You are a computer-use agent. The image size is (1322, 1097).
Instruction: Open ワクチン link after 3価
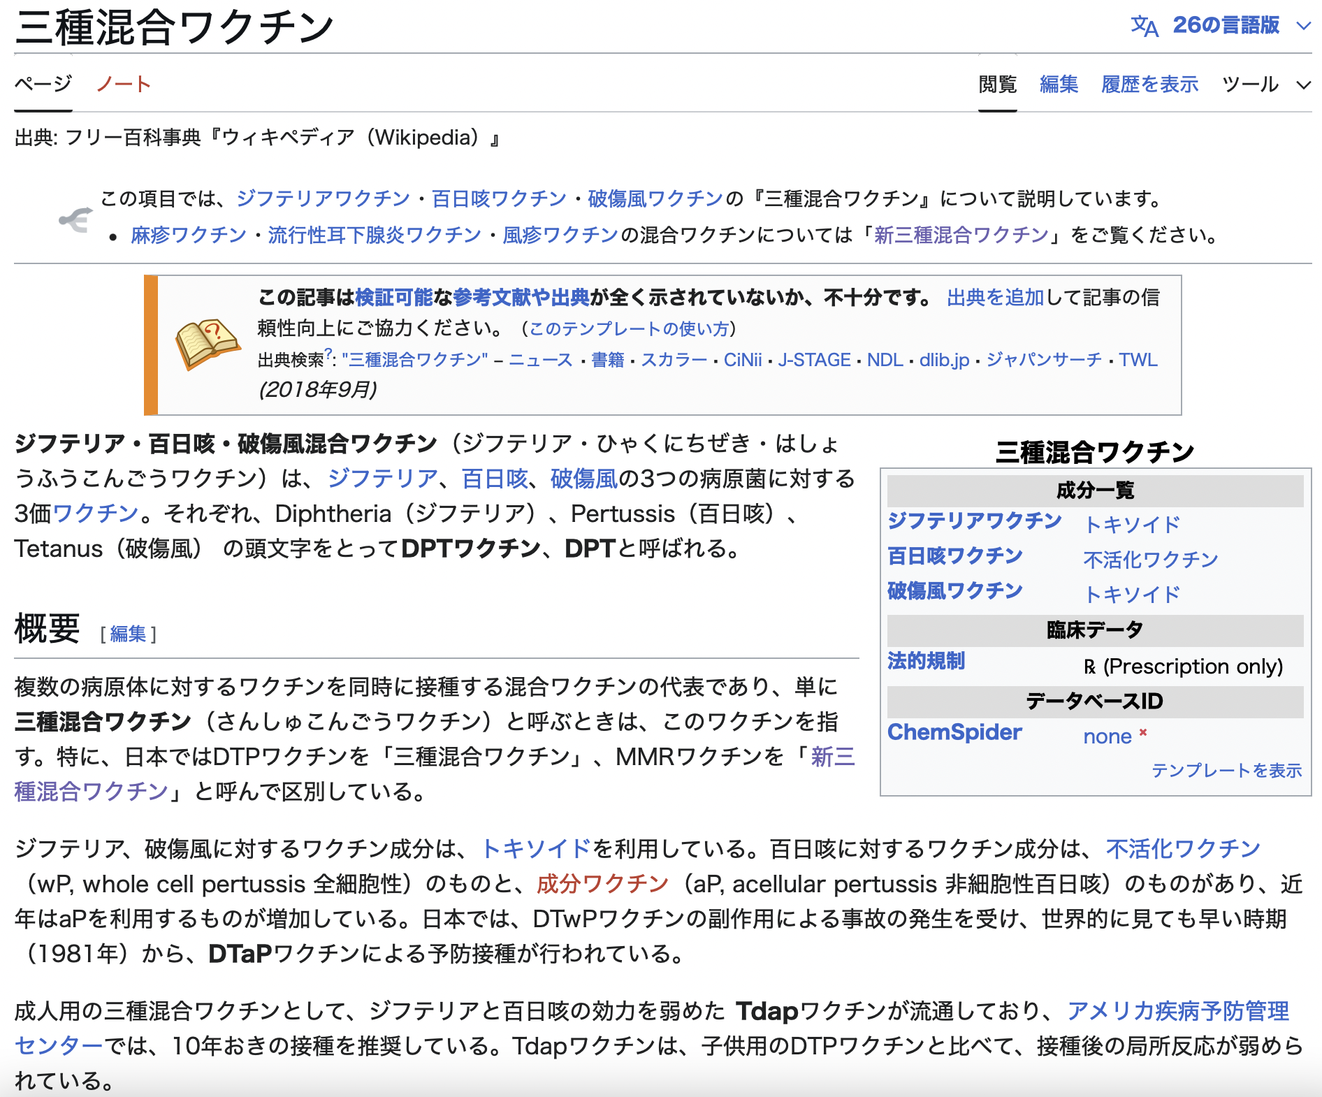(x=96, y=514)
